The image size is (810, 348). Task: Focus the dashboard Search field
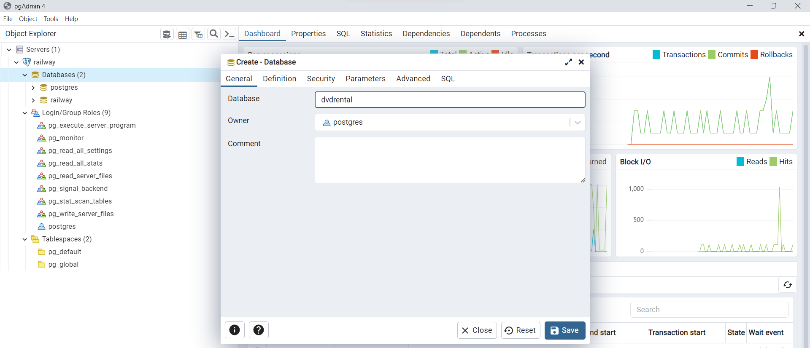click(x=709, y=310)
